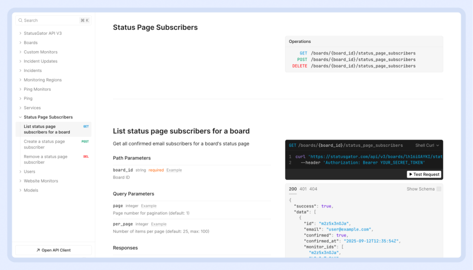Viewport: 473px width, 270px height.
Task: Expand the Boards section in sidebar
Action: pyautogui.click(x=20, y=43)
